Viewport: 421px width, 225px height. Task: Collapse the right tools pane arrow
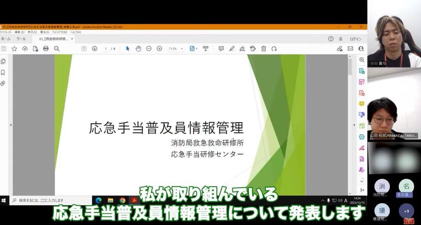click(354, 125)
